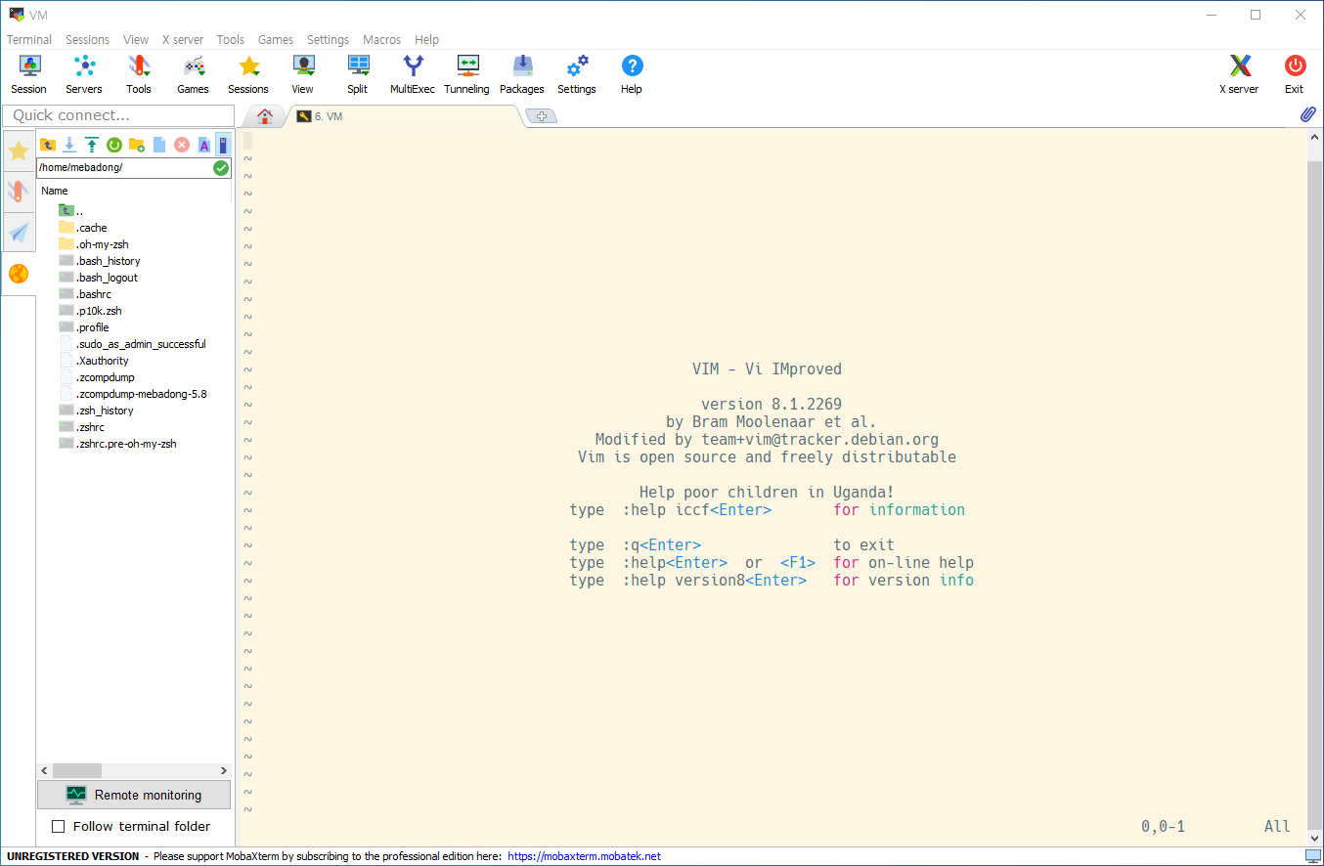Open the Terminal menu
The image size is (1324, 866).
click(x=29, y=40)
